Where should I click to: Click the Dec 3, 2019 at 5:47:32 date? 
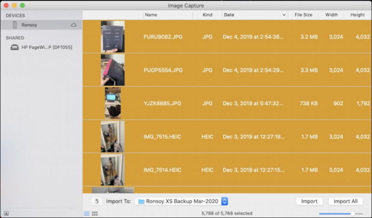tap(253, 103)
